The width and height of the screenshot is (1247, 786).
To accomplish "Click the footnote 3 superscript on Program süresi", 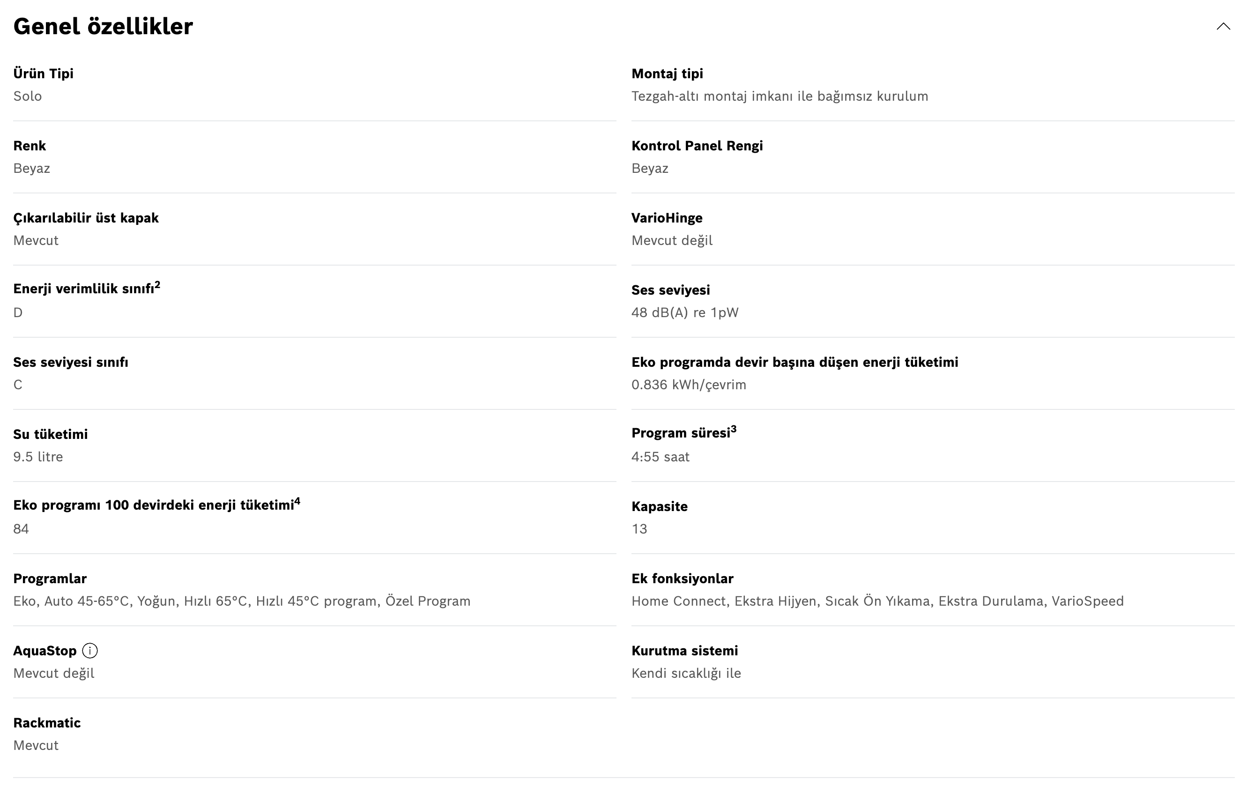I will tap(733, 429).
